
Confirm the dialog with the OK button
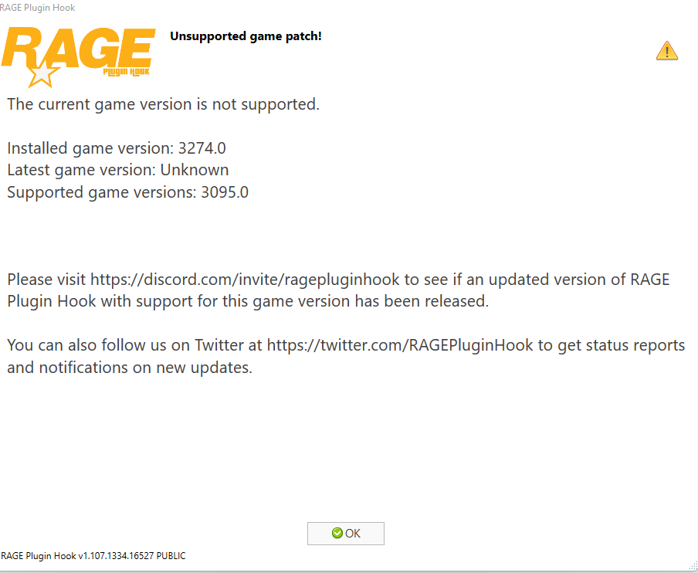click(x=345, y=534)
